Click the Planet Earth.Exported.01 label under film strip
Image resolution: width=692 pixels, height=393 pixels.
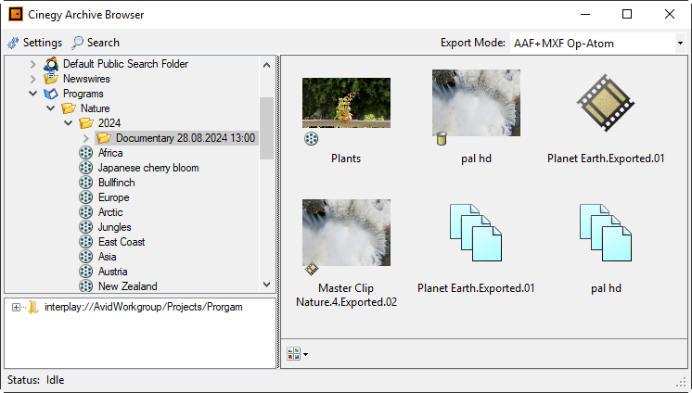tap(606, 158)
